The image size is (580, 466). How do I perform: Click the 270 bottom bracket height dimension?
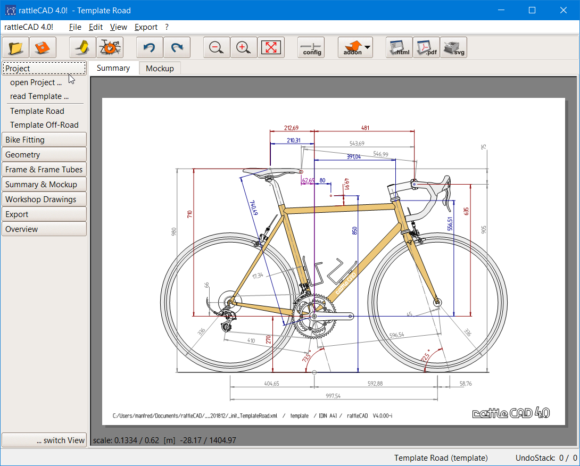tap(268, 339)
